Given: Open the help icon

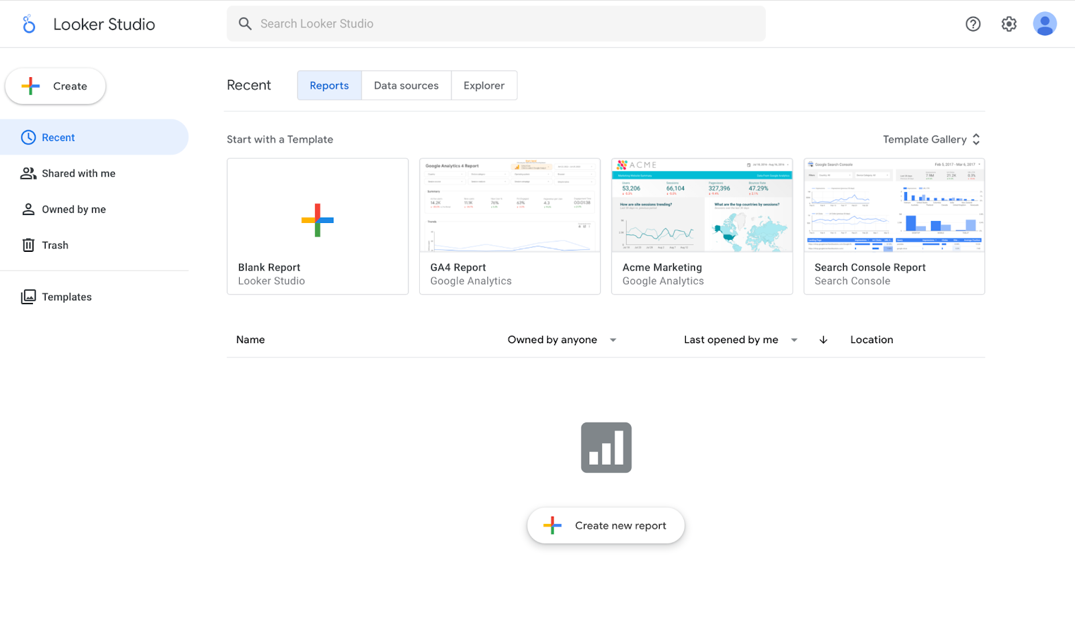Looking at the screenshot, I should [x=973, y=24].
